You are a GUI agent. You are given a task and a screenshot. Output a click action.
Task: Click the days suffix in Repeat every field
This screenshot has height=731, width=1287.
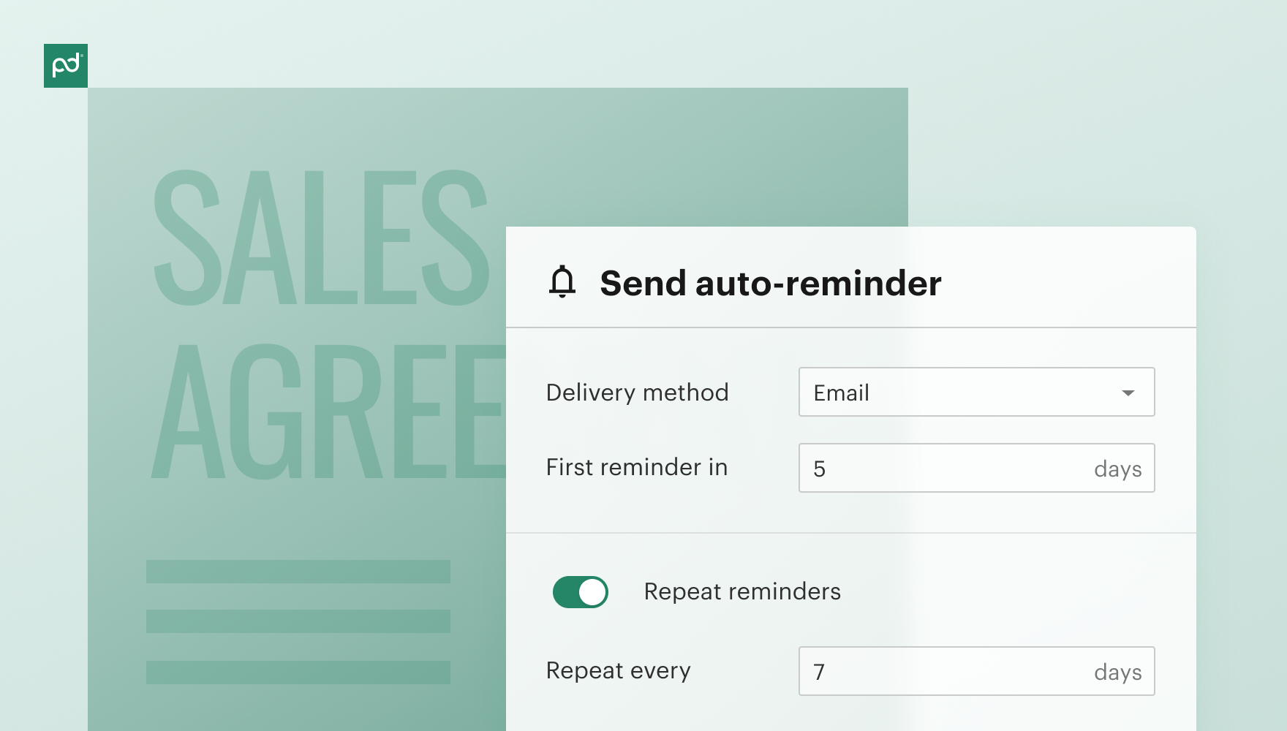point(1117,673)
